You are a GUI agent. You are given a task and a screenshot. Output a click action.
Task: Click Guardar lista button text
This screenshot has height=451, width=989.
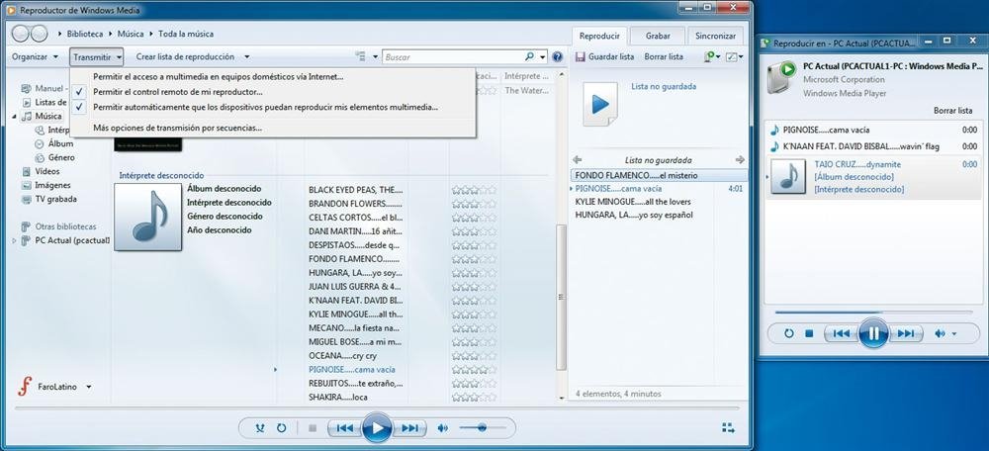611,56
